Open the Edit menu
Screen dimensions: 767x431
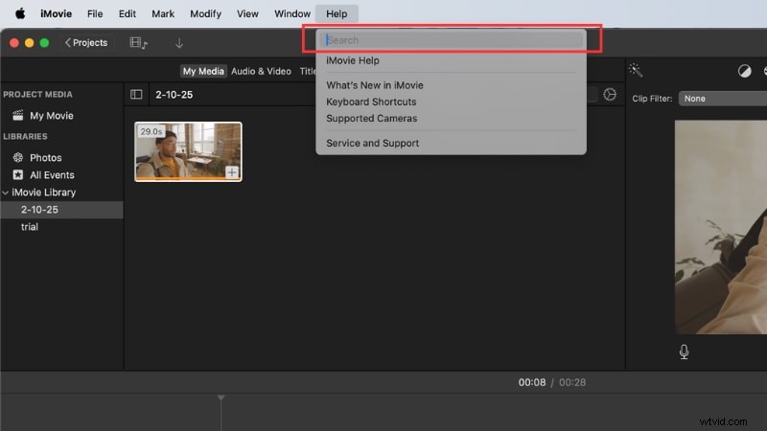(x=128, y=13)
